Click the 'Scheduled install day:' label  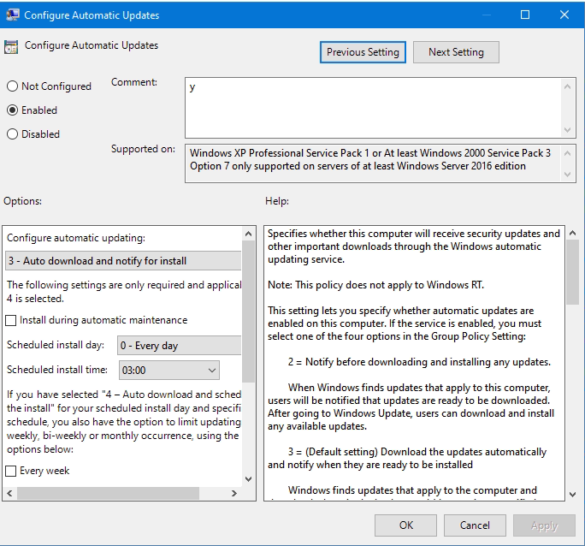click(56, 345)
